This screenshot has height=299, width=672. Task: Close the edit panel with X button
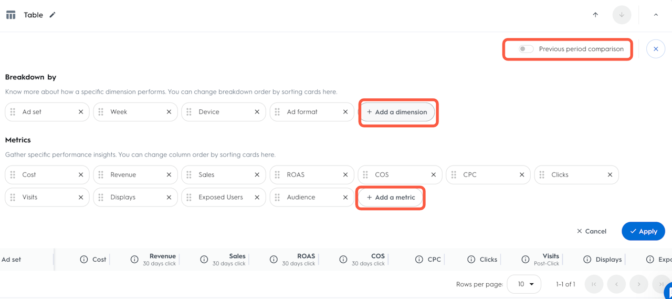pyautogui.click(x=656, y=49)
